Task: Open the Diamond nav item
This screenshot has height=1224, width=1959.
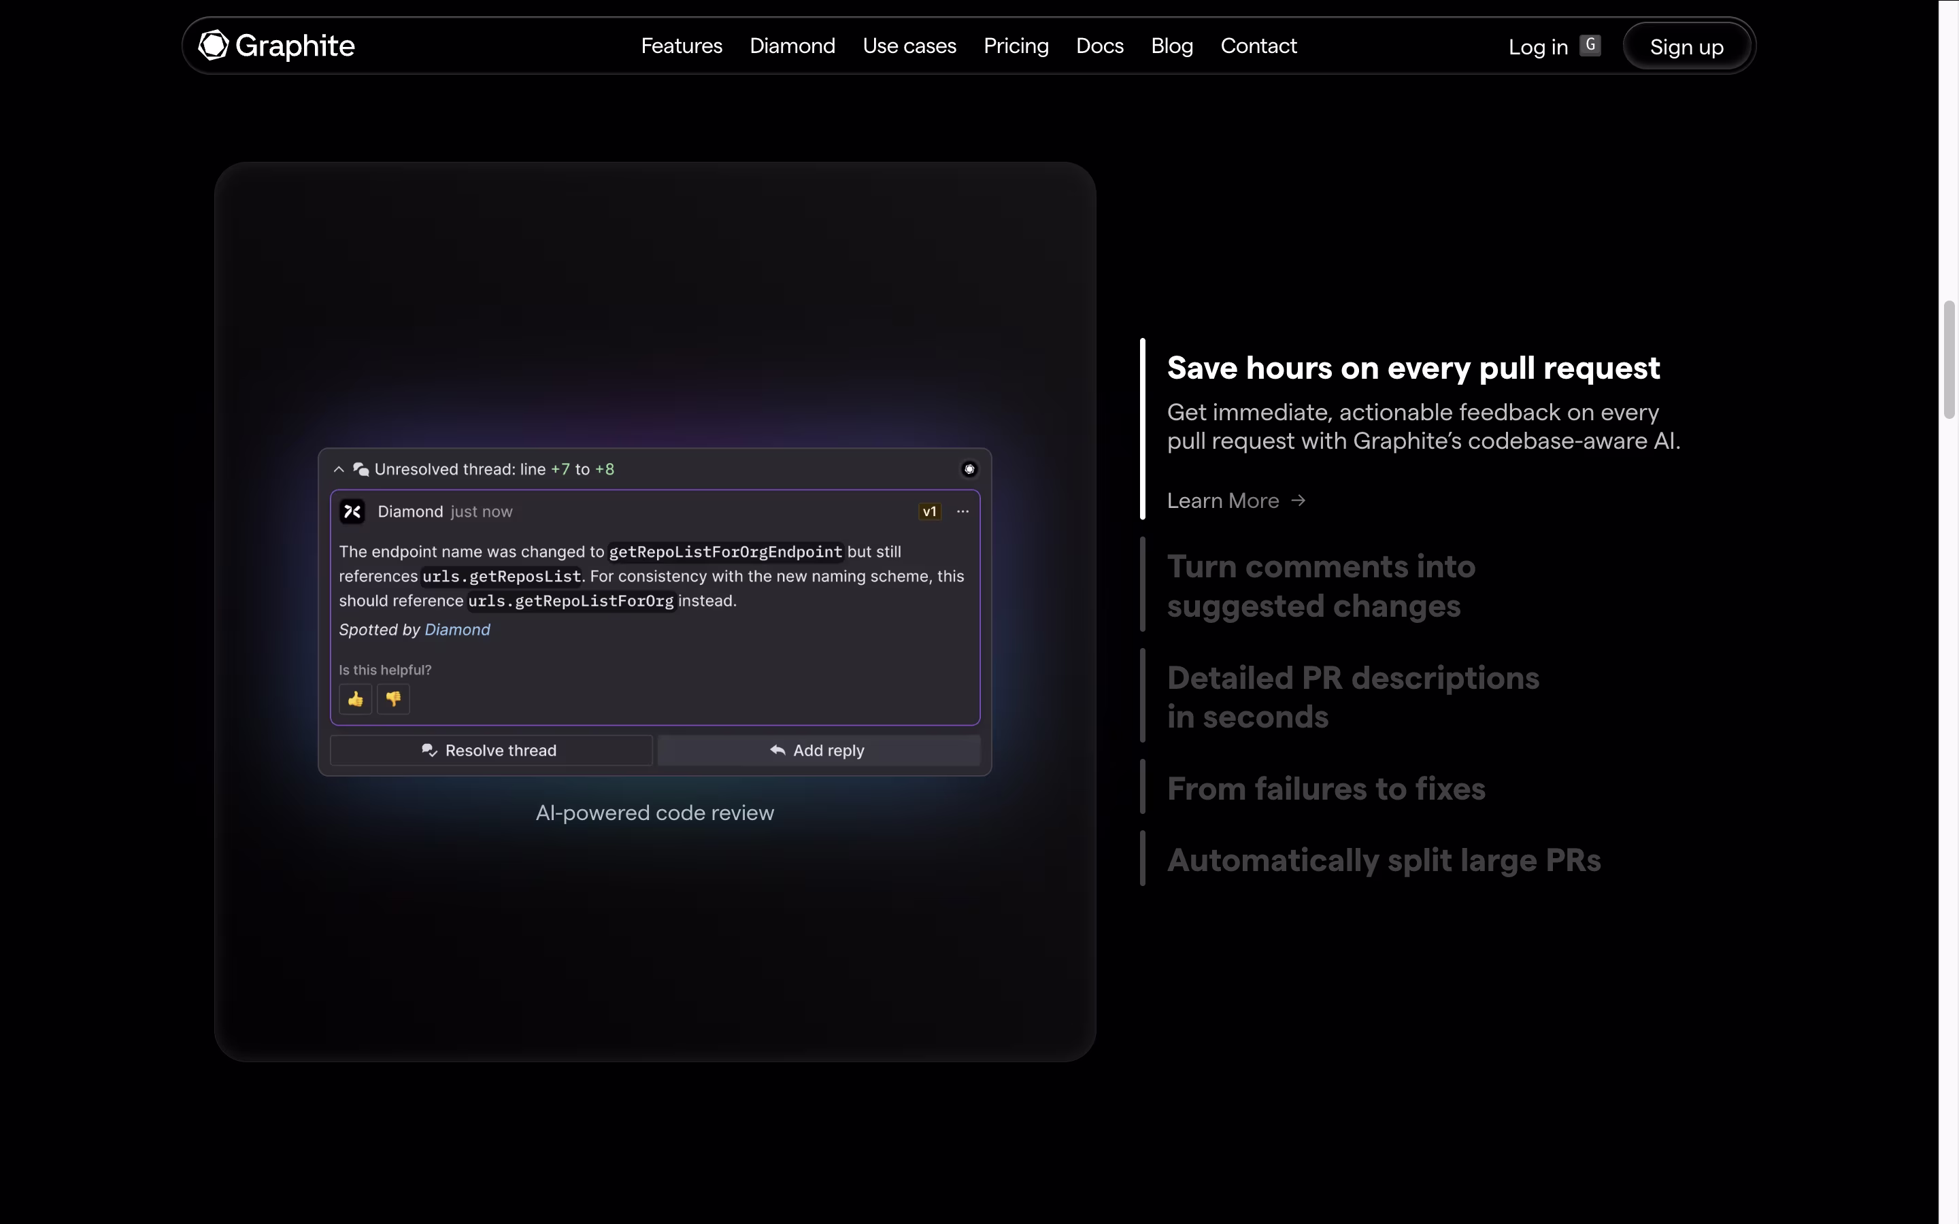Action: coord(792,46)
